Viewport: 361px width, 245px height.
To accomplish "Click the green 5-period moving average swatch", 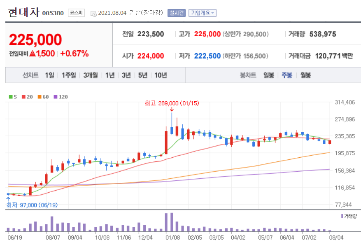I will pos(11,97).
